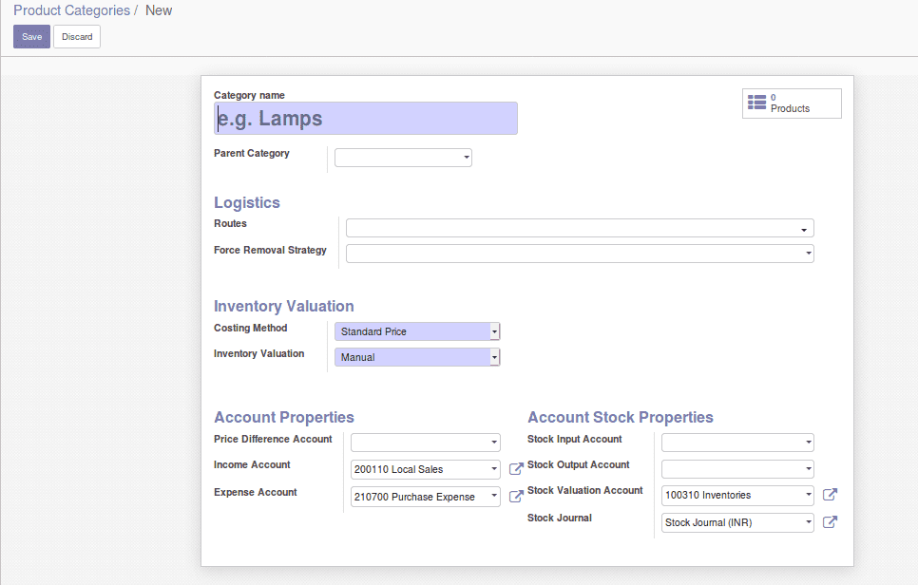Open external link for Expense Account
This screenshot has height=585, width=918.
coord(516,496)
